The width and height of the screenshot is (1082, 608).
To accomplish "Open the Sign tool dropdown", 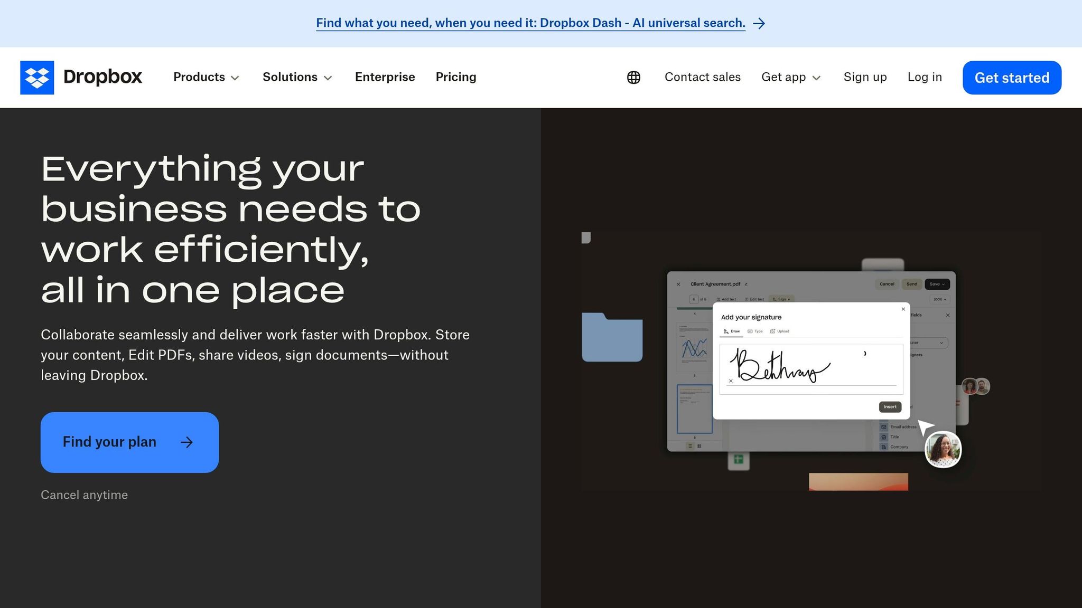I will pyautogui.click(x=781, y=299).
